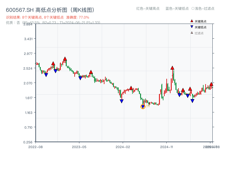Click the 2022-08 x-axis date label
The image size is (236, 177).
click(x=35, y=147)
